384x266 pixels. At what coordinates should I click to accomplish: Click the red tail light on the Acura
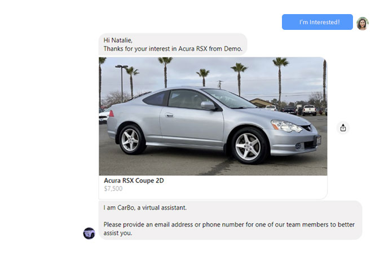pos(112,113)
